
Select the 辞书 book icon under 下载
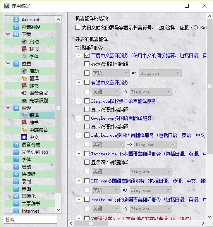pos(24,49)
